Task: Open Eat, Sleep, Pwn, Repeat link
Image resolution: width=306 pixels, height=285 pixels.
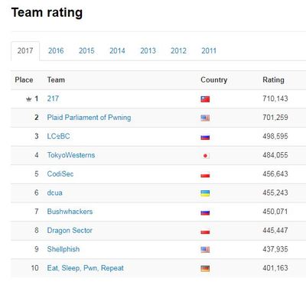Action: point(85,268)
